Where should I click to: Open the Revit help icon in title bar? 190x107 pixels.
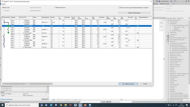[x=175, y=1]
